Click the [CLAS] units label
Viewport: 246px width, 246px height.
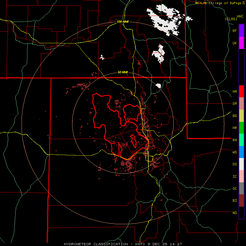click(231, 19)
